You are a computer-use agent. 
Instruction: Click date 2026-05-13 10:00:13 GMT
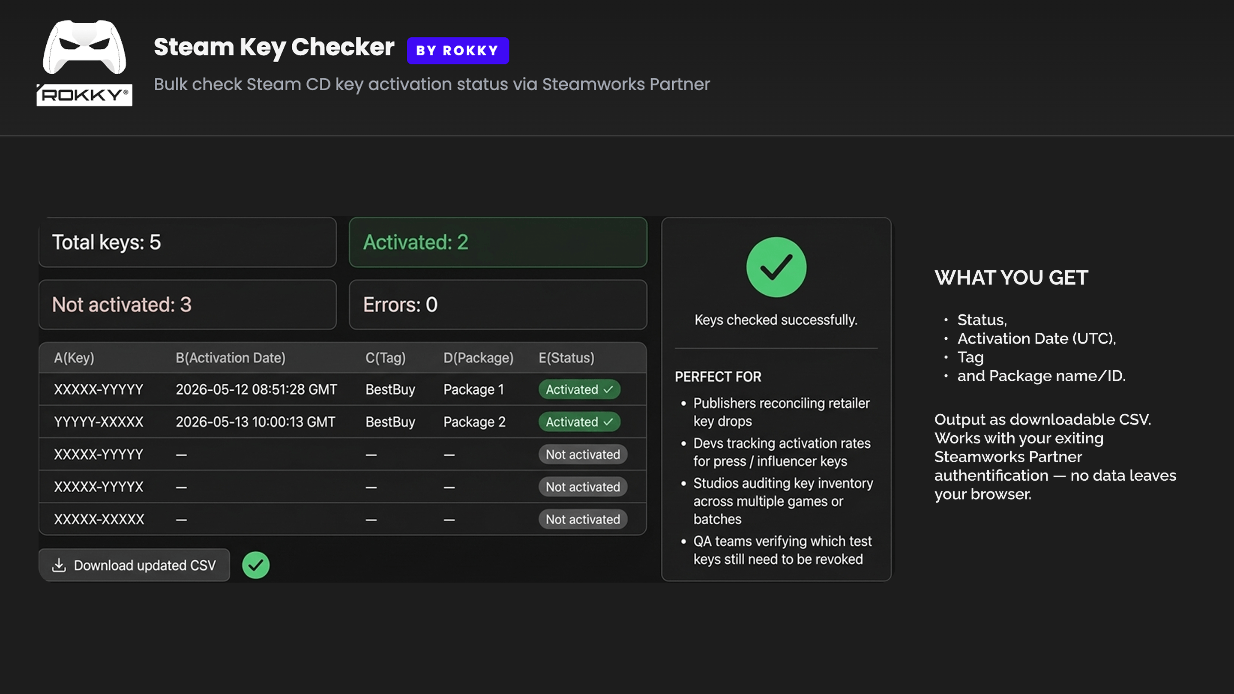tap(255, 422)
